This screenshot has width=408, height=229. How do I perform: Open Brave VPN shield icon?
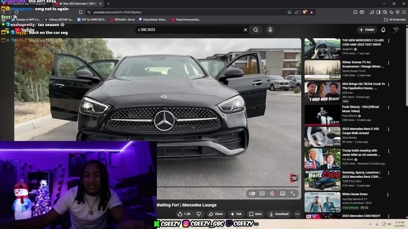397,12
